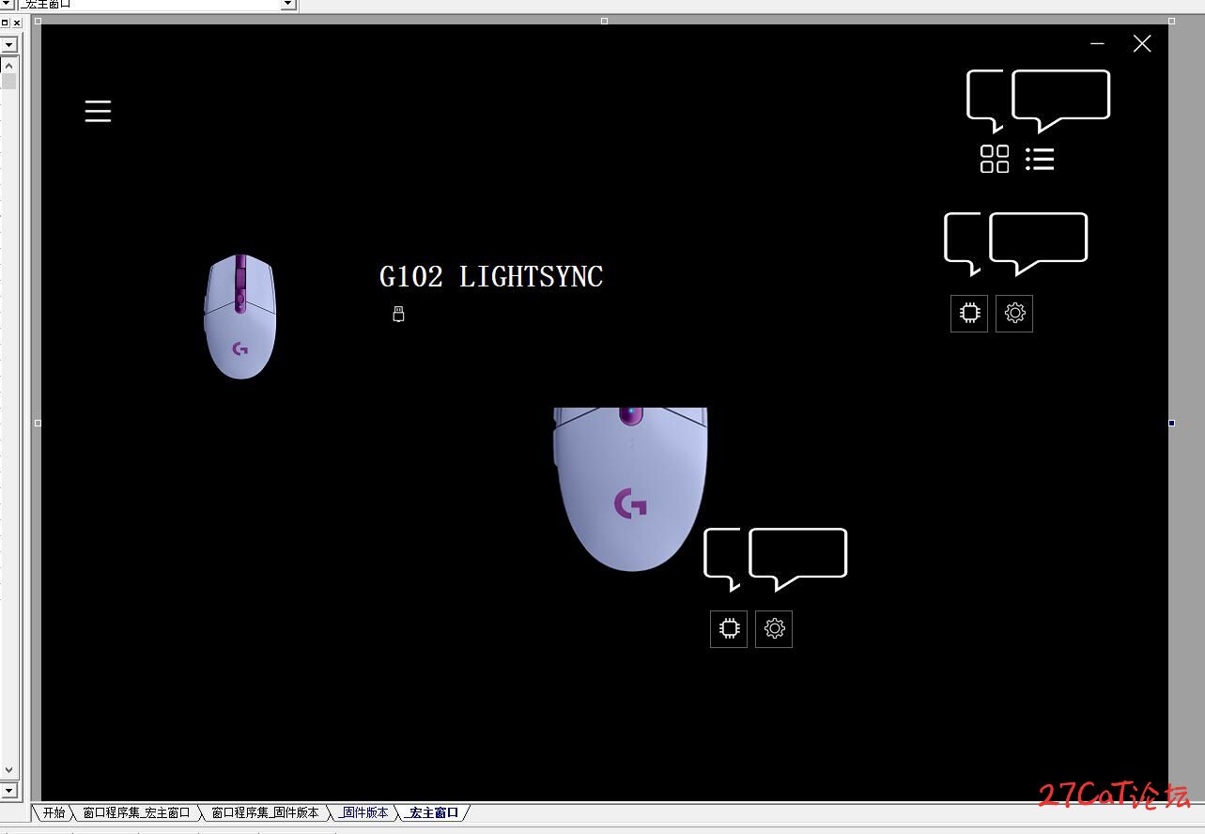
Task: Open the 窗口程序集_宏主窗口 tab
Action: click(x=136, y=812)
